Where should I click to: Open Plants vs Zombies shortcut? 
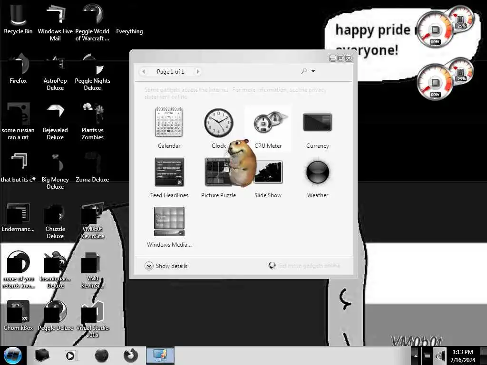pyautogui.click(x=92, y=121)
